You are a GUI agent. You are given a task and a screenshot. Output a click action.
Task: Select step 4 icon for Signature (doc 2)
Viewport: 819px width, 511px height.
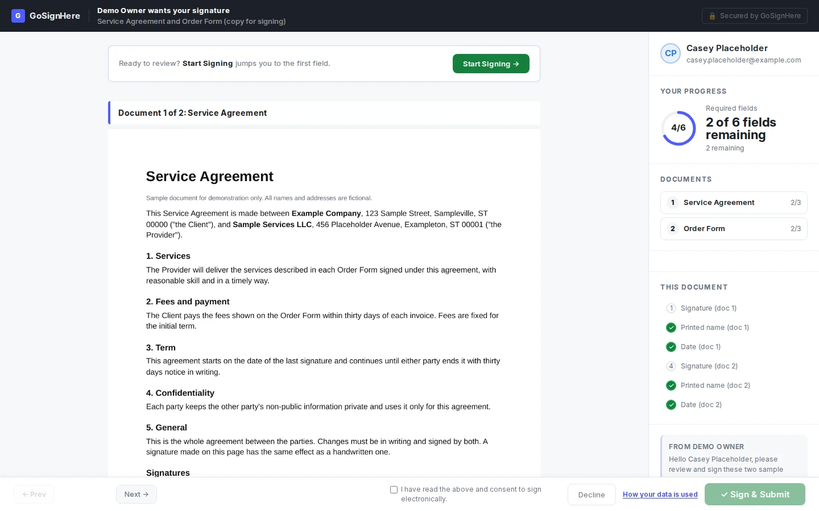[x=671, y=366]
